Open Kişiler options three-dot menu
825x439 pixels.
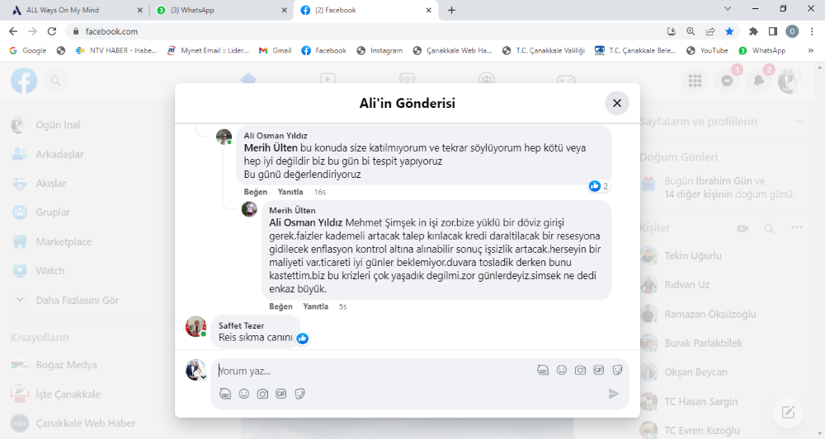797,228
